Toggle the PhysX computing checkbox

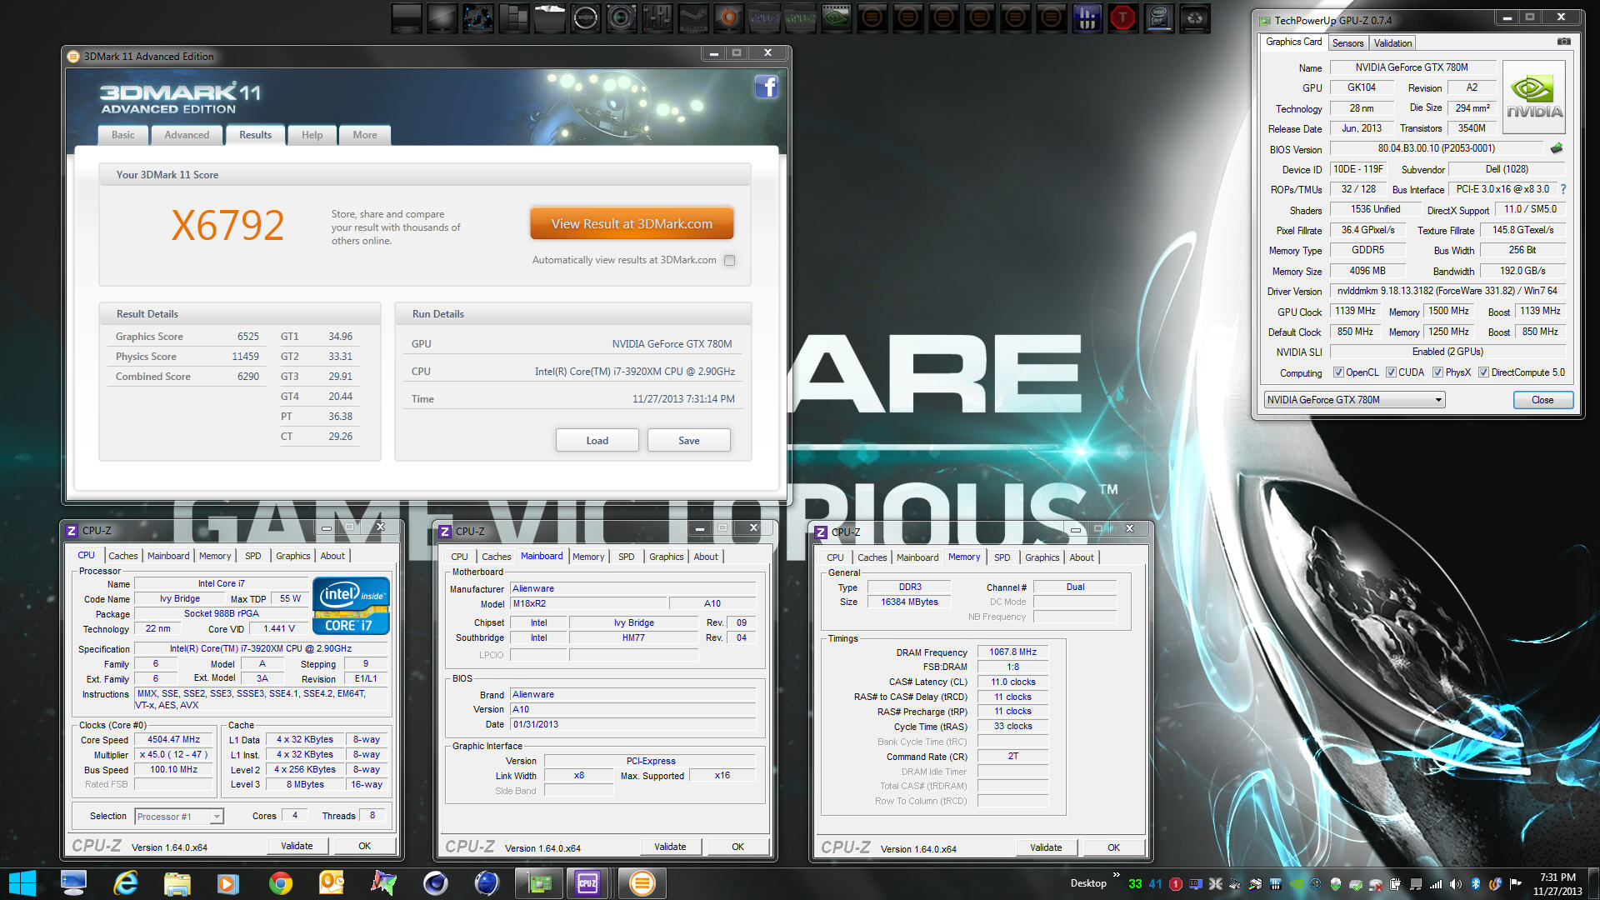[1437, 372]
